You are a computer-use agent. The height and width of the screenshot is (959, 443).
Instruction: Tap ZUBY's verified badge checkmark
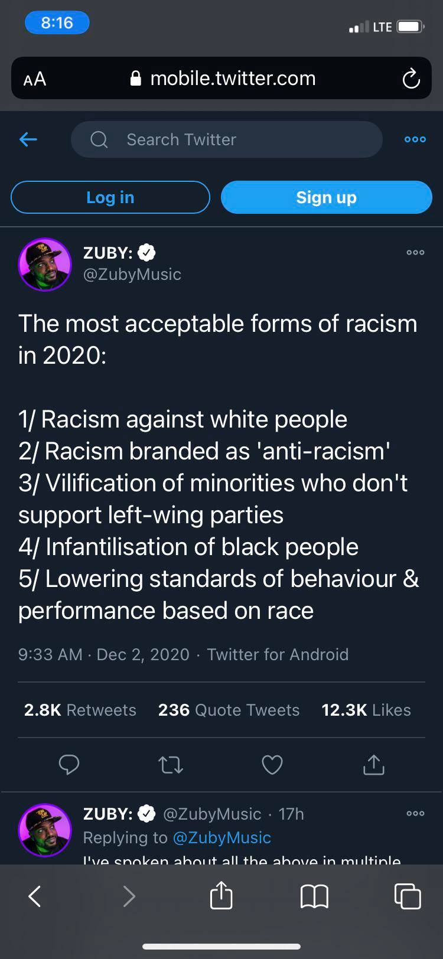(146, 252)
